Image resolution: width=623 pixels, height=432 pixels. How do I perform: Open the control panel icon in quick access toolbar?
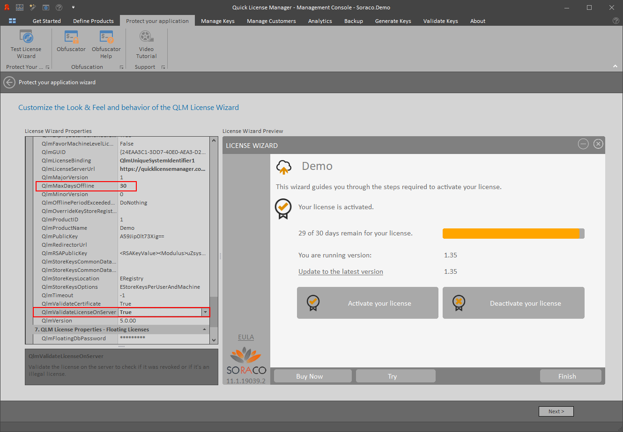pyautogui.click(x=20, y=7)
